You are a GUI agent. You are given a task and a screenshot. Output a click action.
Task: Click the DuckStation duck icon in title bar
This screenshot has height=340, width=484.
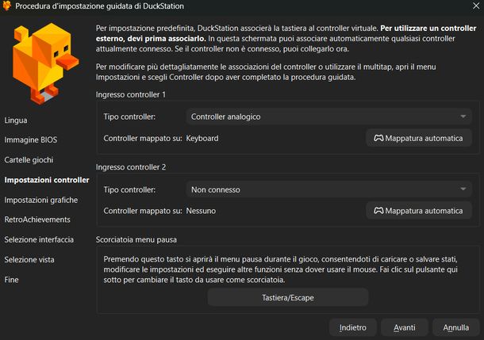click(6, 6)
